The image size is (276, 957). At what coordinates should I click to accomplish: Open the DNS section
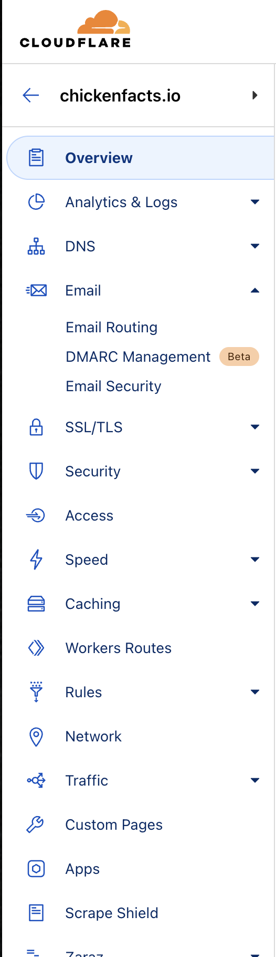pos(80,246)
